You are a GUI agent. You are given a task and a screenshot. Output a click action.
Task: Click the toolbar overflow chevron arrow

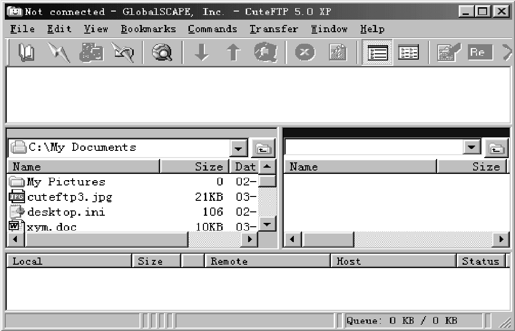[507, 52]
